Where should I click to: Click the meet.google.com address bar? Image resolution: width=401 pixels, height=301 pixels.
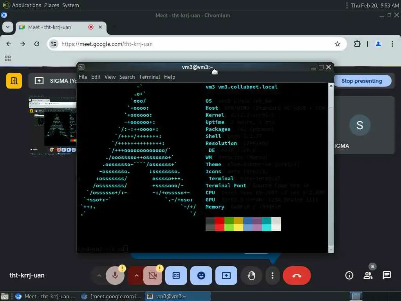197,44
